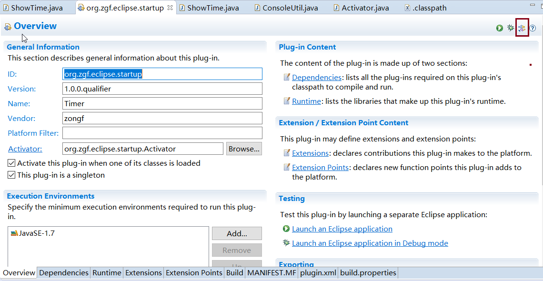This screenshot has width=543, height=281.
Task: Click the Activator hyperlink label
Action: pos(25,149)
